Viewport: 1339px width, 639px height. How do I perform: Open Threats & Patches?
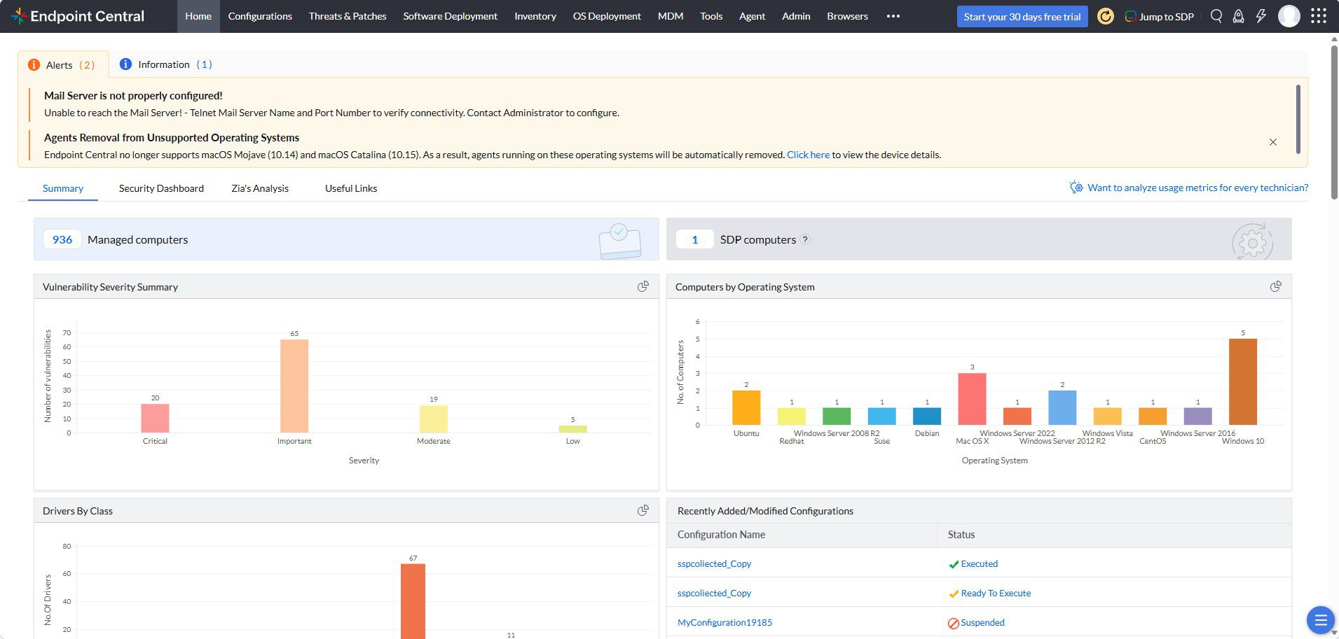(348, 16)
